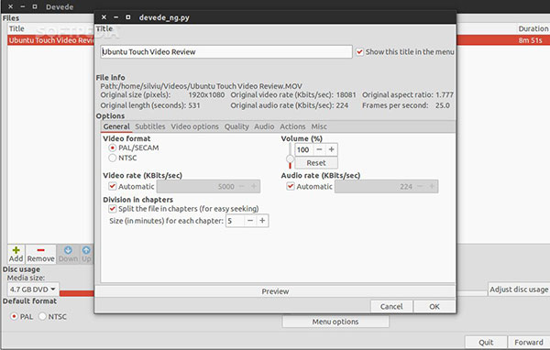Select Ubuntu Touch Video Review file row
Viewport: 550px width, 350px height.
[x=50, y=40]
